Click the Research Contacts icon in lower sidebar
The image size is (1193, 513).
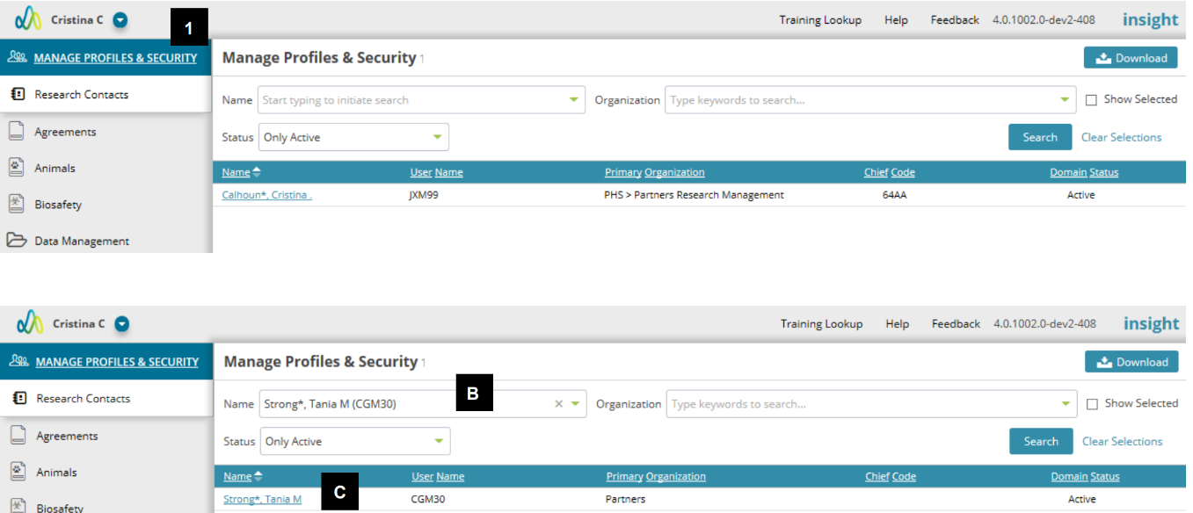pos(18,398)
